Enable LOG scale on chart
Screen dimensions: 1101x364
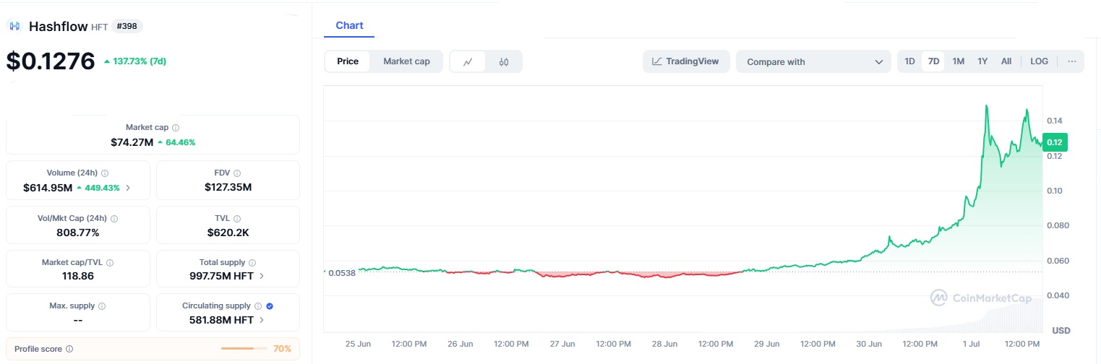(1039, 61)
